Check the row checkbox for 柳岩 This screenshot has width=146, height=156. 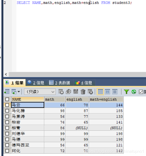click(x=7, y=122)
